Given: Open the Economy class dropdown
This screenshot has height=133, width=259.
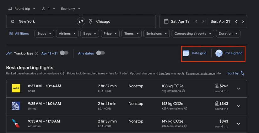Looking at the screenshot, I should [x=71, y=9].
